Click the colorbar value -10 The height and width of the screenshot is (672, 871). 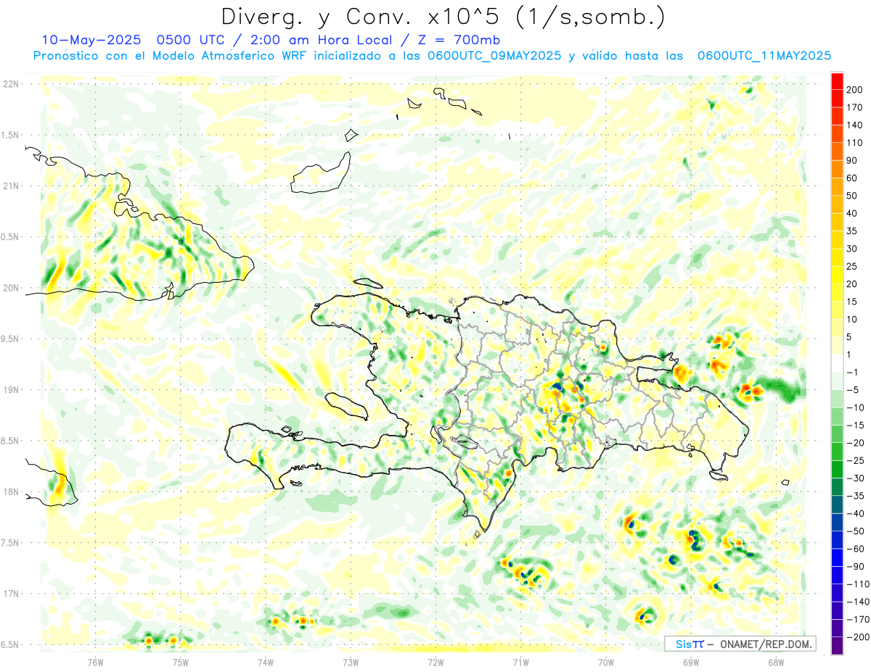click(x=857, y=407)
